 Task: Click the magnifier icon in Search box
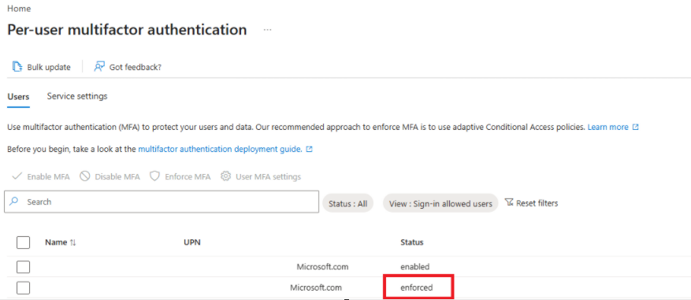tap(14, 202)
